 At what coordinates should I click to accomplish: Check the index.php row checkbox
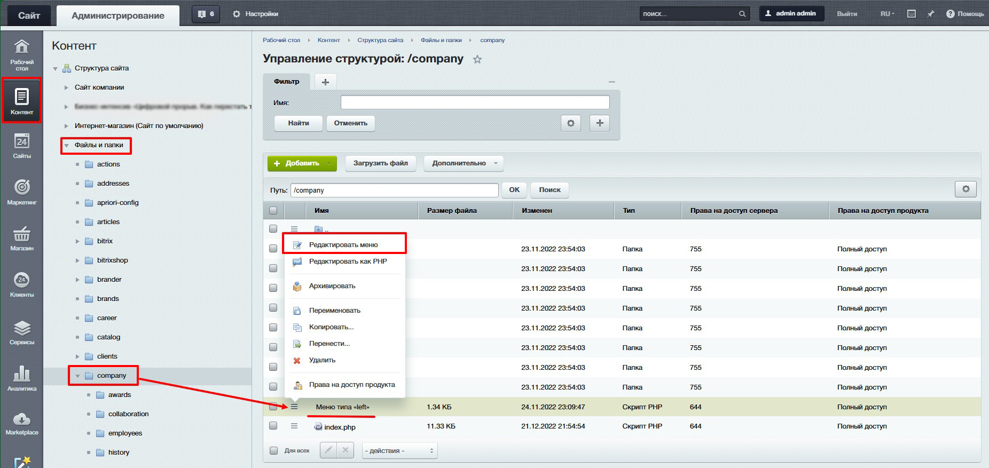point(273,426)
